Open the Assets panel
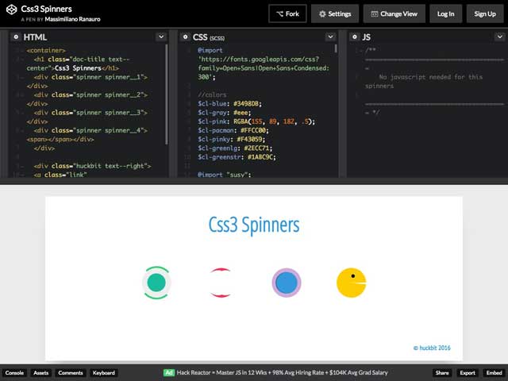The width and height of the screenshot is (508, 381). 40,373
